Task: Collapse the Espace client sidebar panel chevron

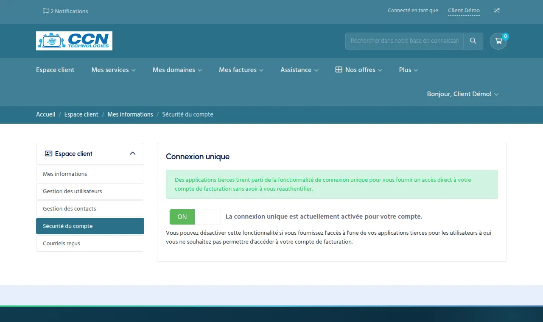Action: click(x=132, y=153)
